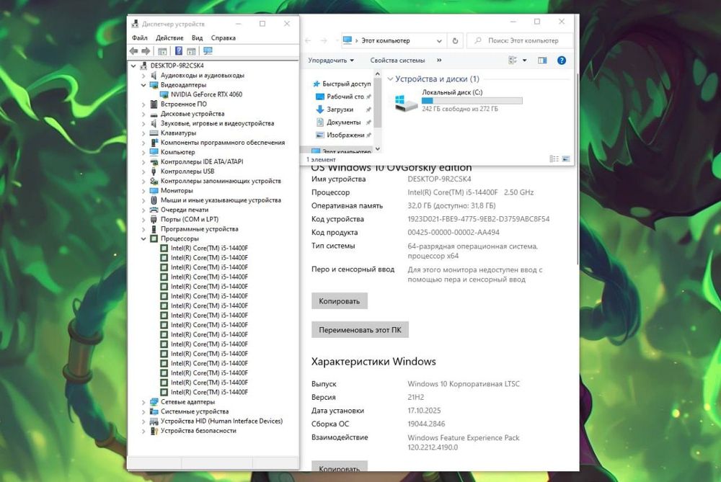Show more commands via double chevron
The width and height of the screenshot is (721, 482).
coord(439,61)
